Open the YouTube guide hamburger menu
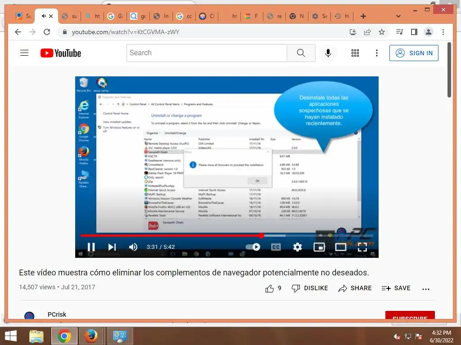 coord(24,53)
